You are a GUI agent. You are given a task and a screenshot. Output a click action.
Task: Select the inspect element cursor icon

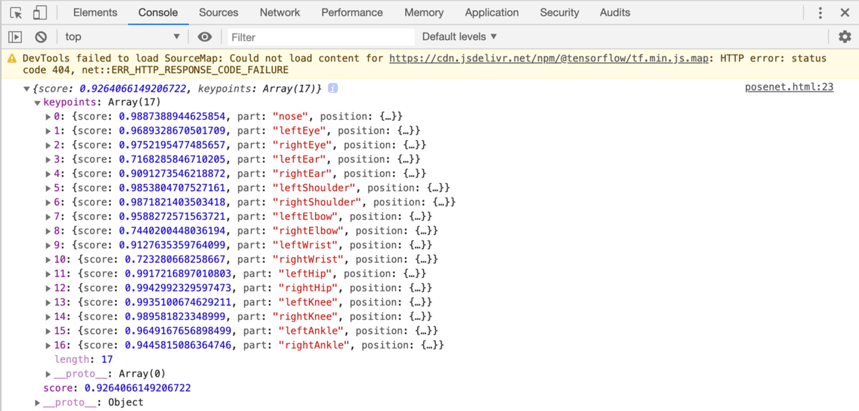coord(16,13)
